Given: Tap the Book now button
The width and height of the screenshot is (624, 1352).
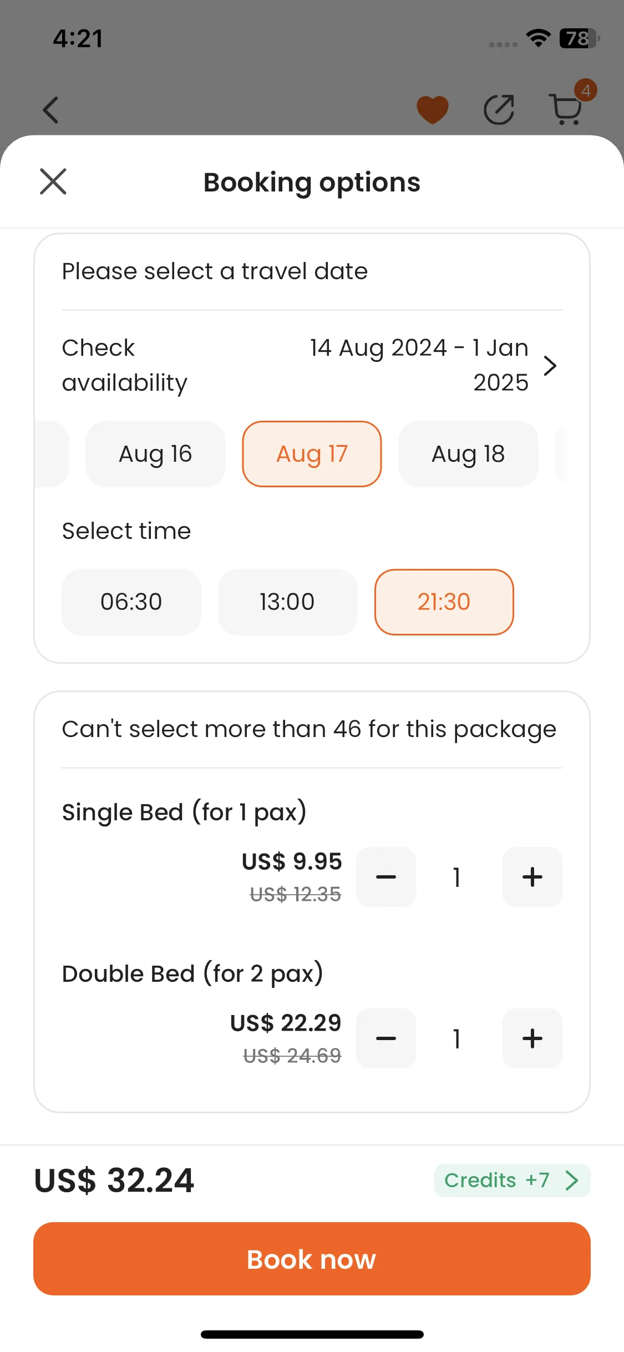Looking at the screenshot, I should click(312, 1259).
